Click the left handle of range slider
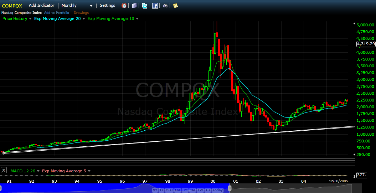 (x=0, y=188)
